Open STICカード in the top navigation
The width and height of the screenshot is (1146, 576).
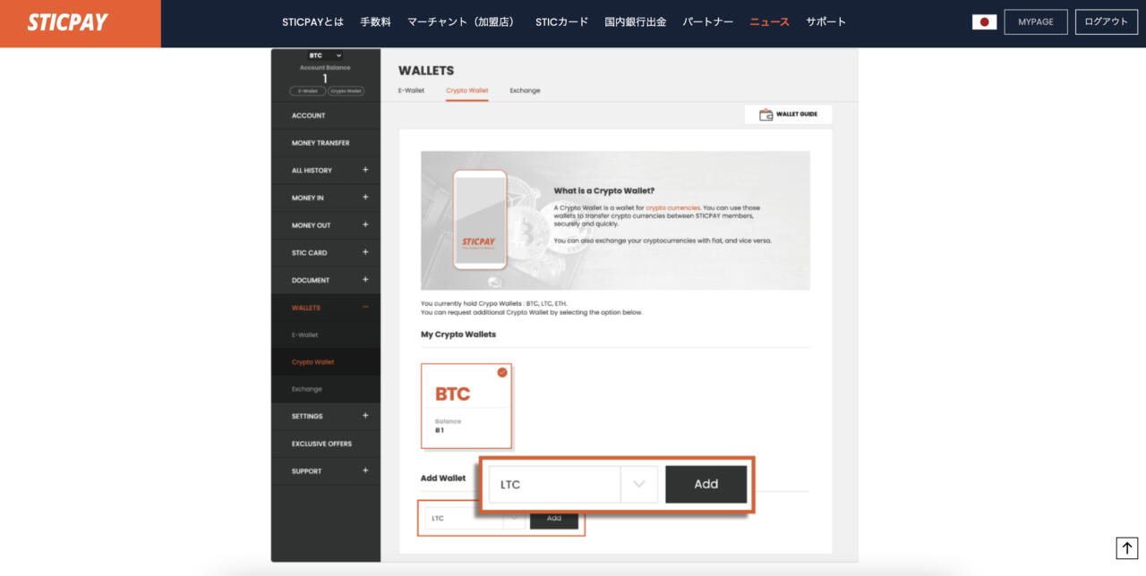point(561,22)
